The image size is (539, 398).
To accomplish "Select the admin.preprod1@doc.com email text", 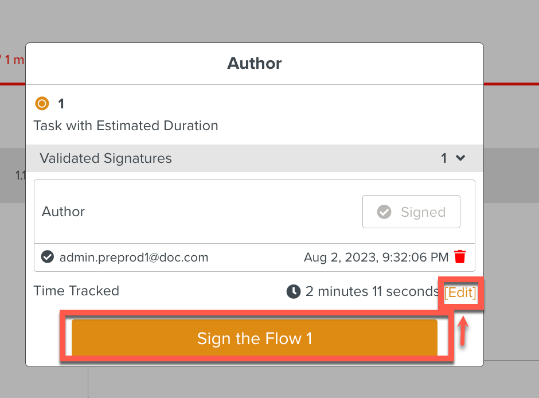I will [x=134, y=257].
